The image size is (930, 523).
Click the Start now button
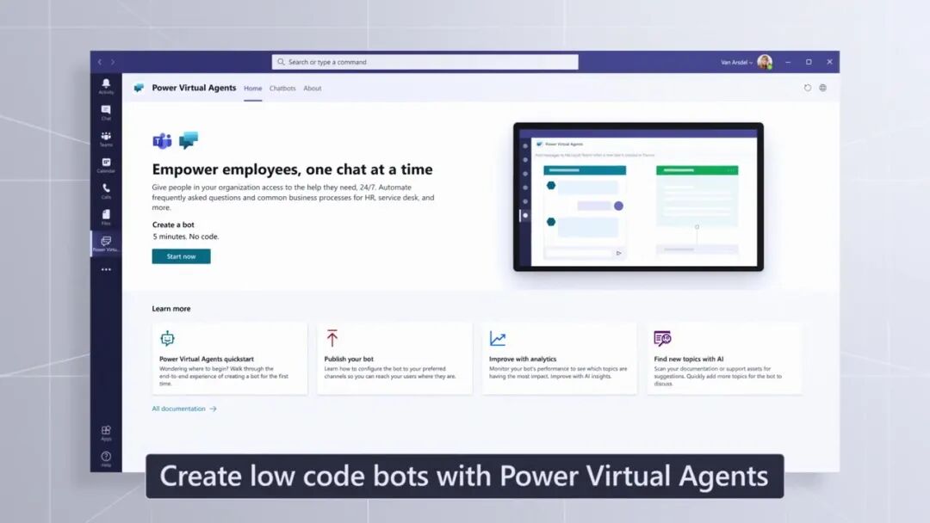coord(181,256)
